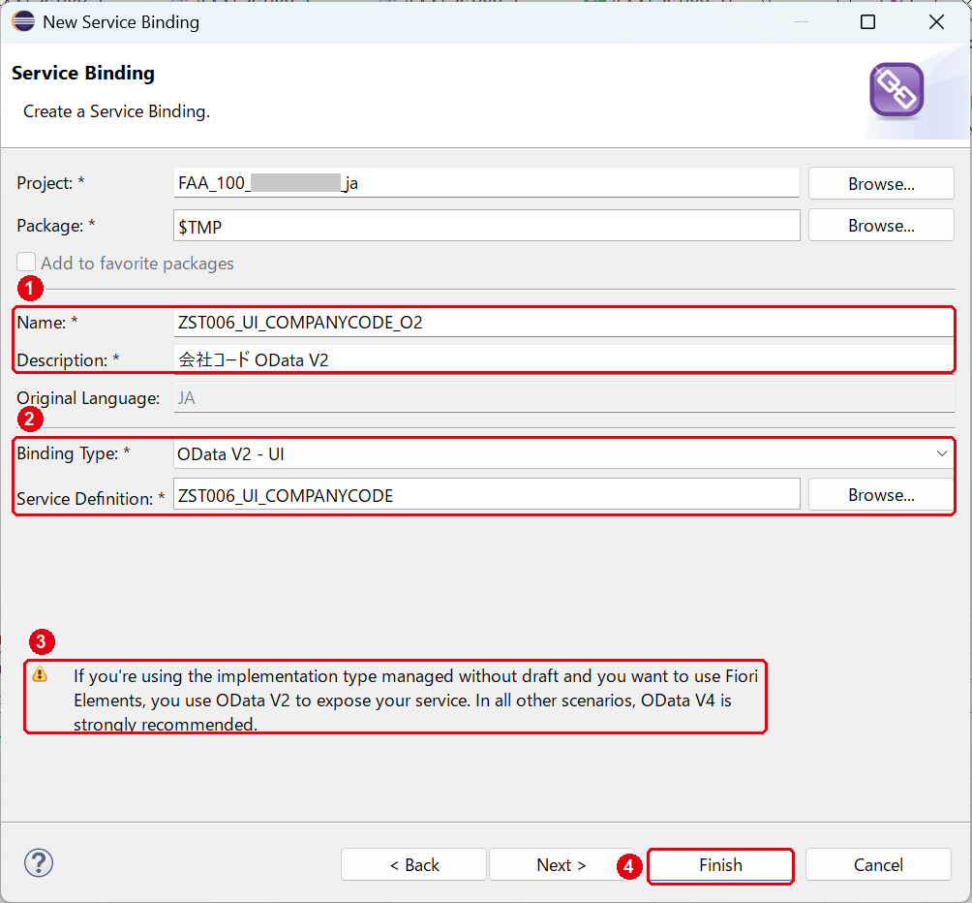Click the Service Definition input field
The image size is (972, 903).
[x=487, y=495]
